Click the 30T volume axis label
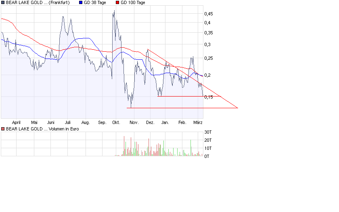Screen dimensions: 339x212 click(208, 132)
